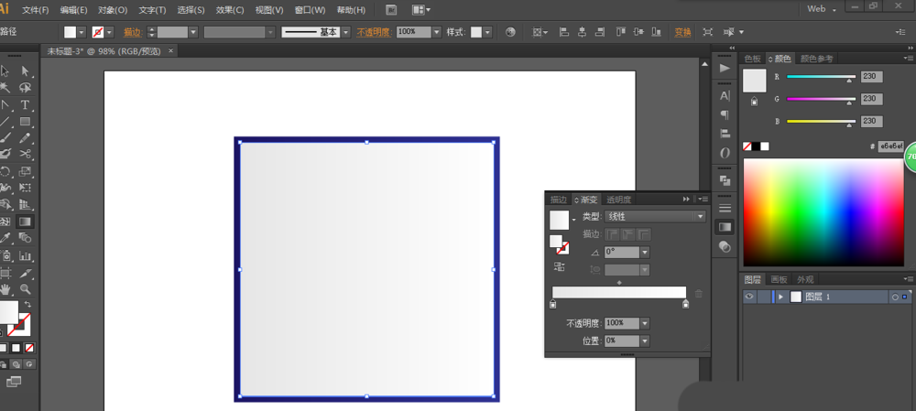Viewport: 916px width, 411px height.
Task: Open fill color dropdown in control bar
Action: click(x=82, y=32)
